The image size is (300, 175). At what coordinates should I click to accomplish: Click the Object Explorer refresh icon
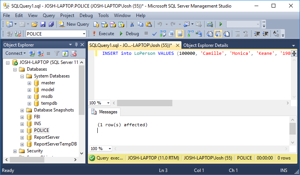(x=65, y=53)
